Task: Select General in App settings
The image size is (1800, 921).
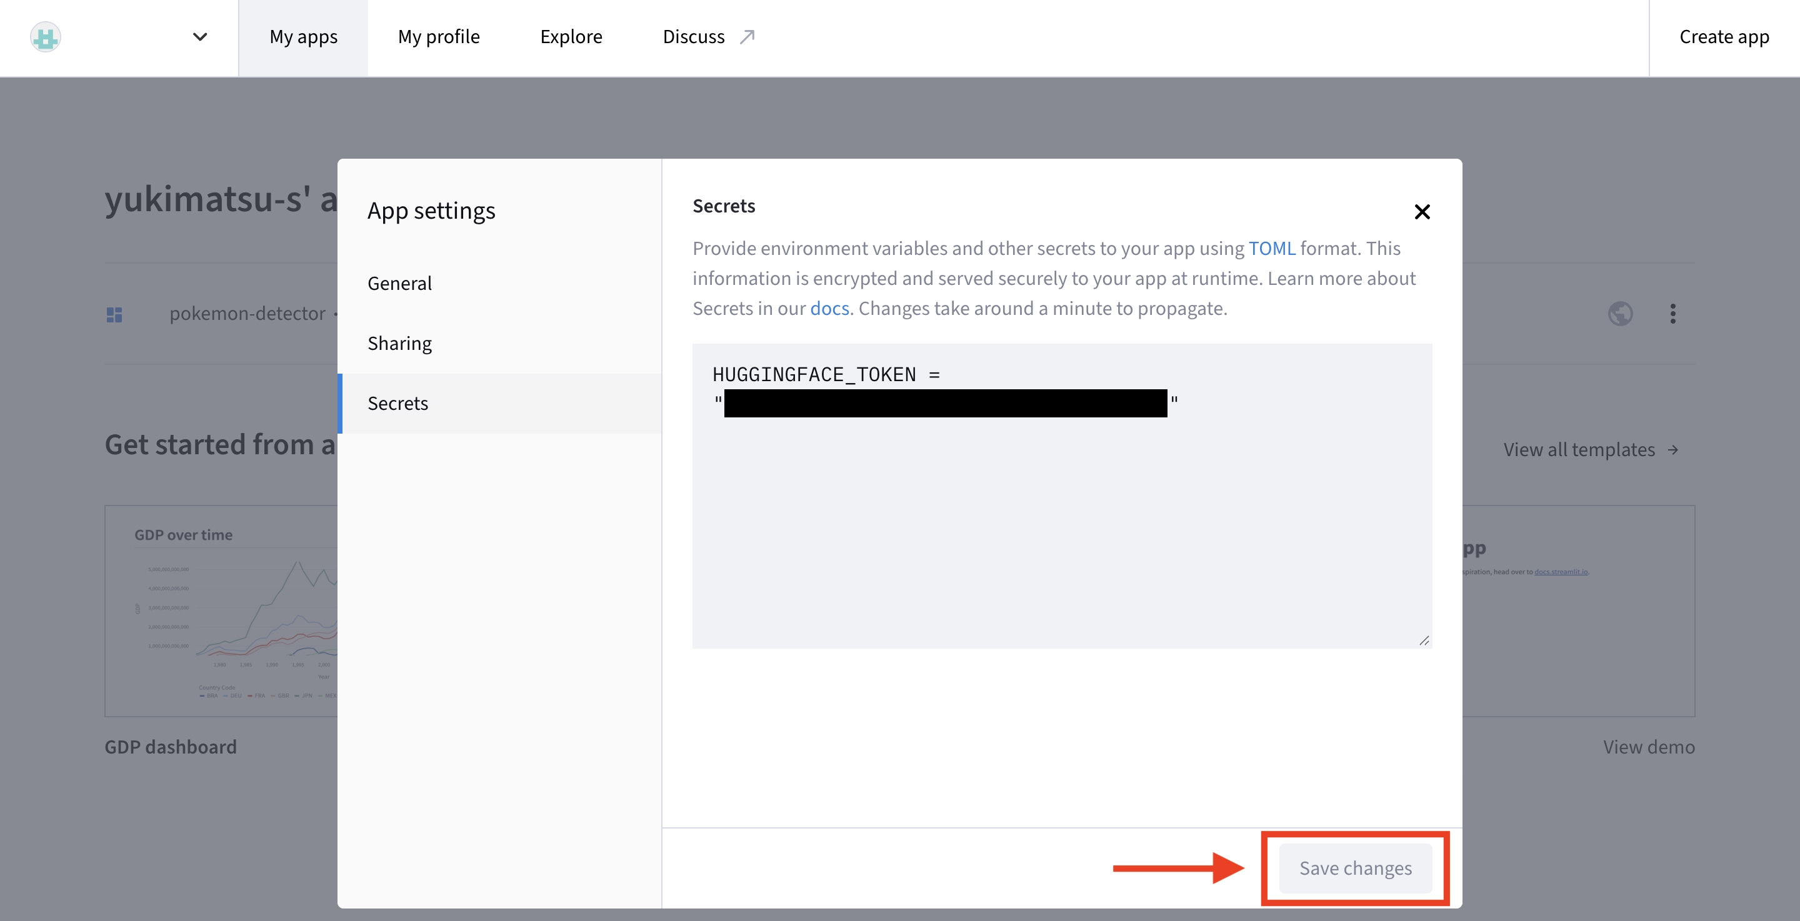Action: [x=399, y=283]
